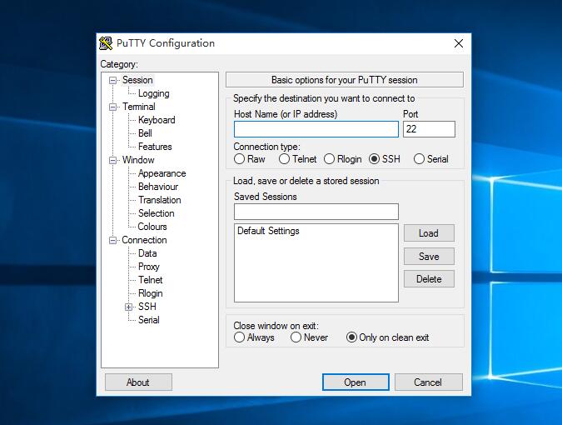Close the PuTTY Configuration window

(459, 43)
